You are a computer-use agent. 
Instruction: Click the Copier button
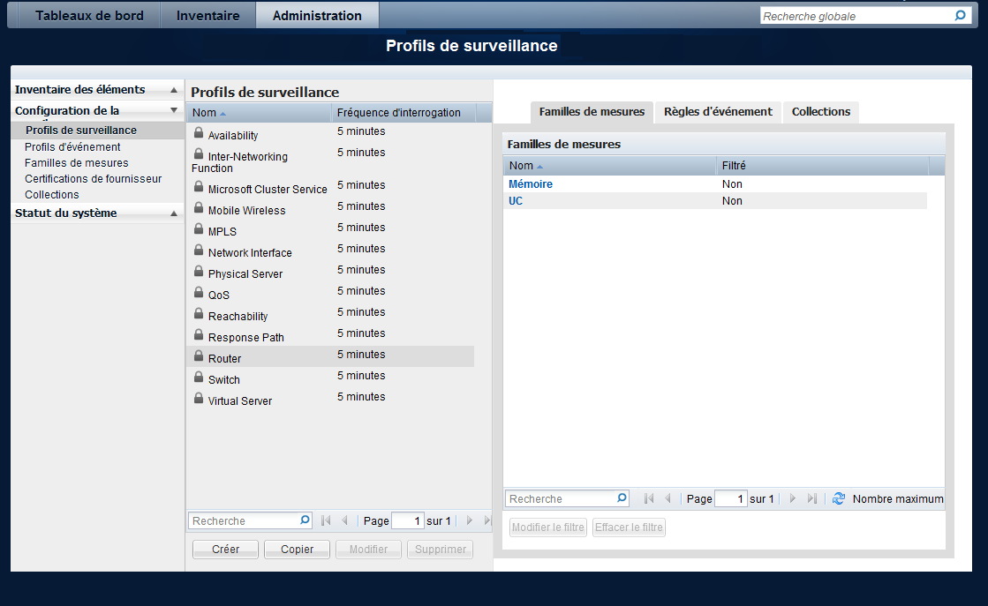pyautogui.click(x=297, y=550)
